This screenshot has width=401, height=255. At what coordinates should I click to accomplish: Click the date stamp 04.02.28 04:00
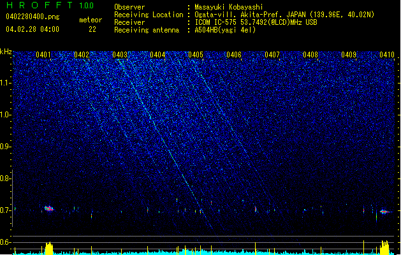pos(33,29)
